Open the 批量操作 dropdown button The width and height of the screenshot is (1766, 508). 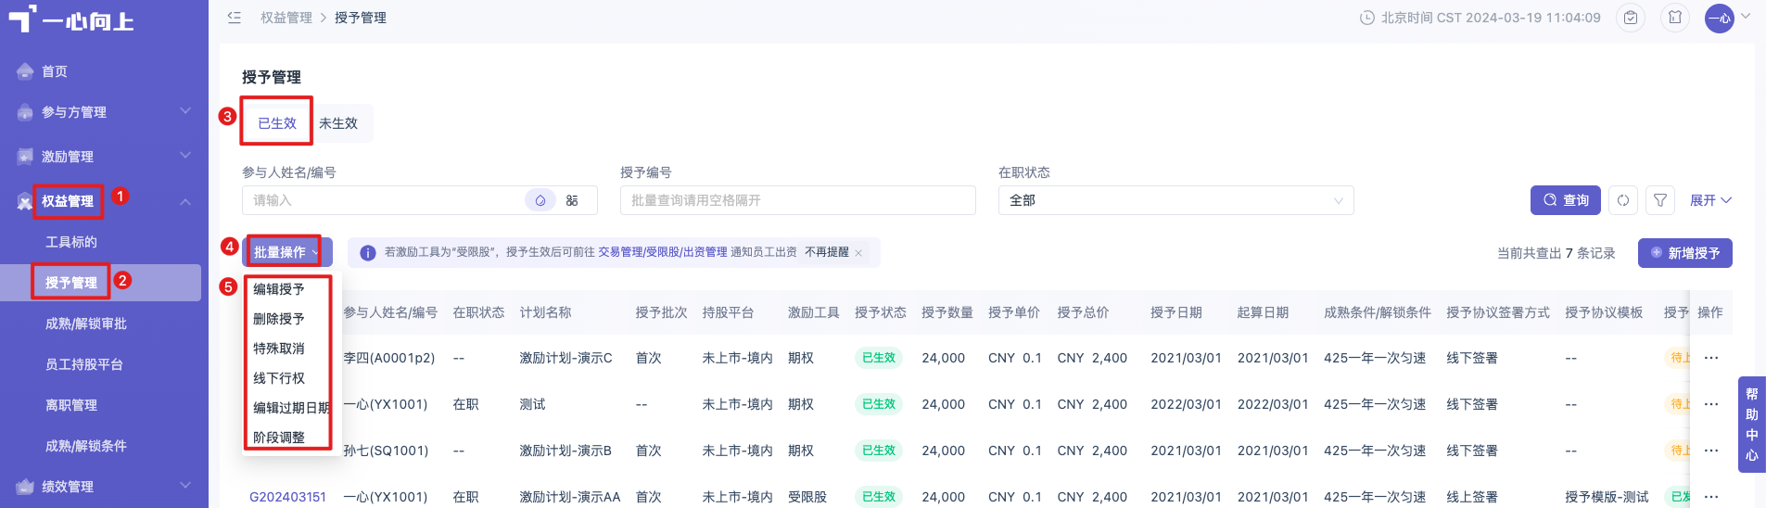[287, 252]
